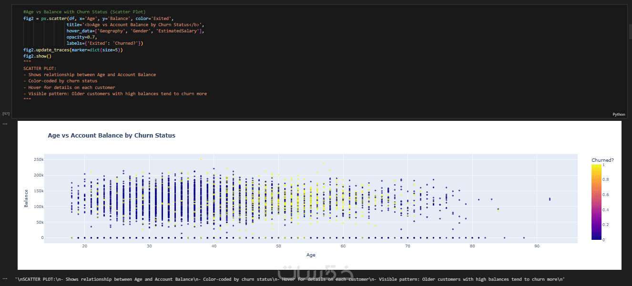Open the ellipsis menu beside the chart output
632x286 pixels.
5,124
